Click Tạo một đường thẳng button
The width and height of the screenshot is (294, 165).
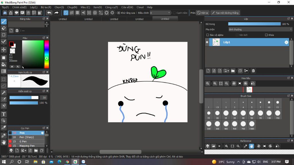pos(225,13)
